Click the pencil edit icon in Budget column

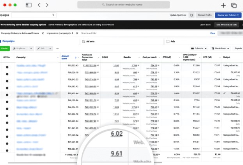point(224,93)
